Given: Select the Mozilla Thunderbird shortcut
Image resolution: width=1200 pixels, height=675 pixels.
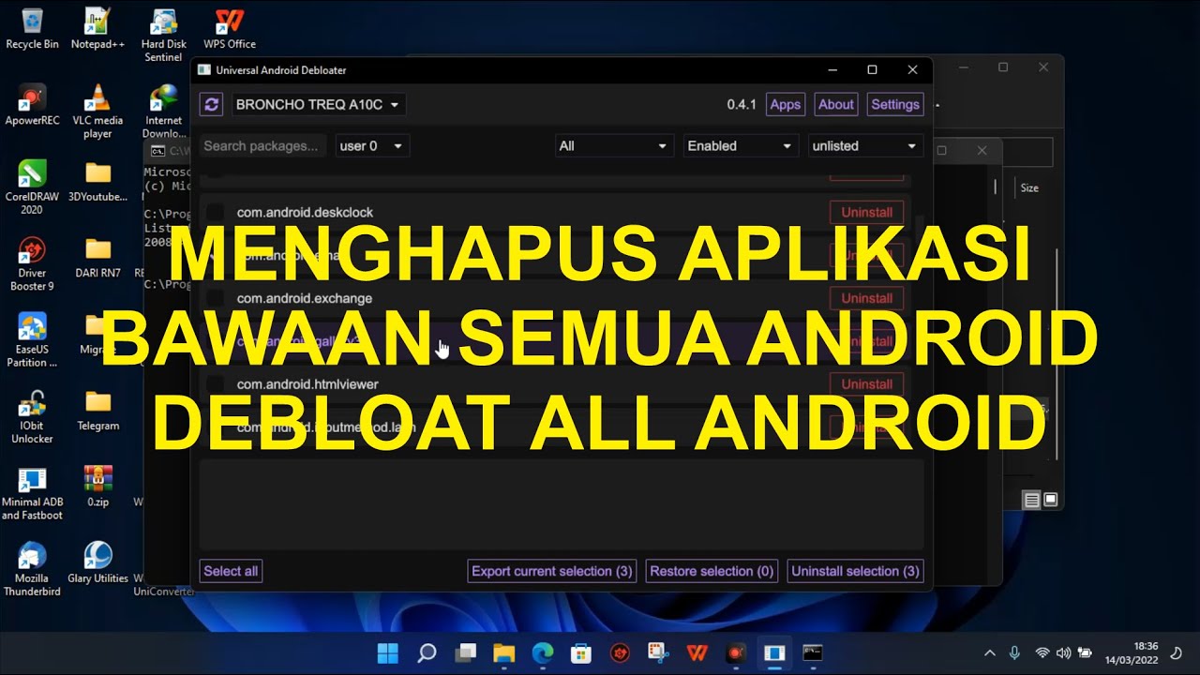Looking at the screenshot, I should (32, 570).
